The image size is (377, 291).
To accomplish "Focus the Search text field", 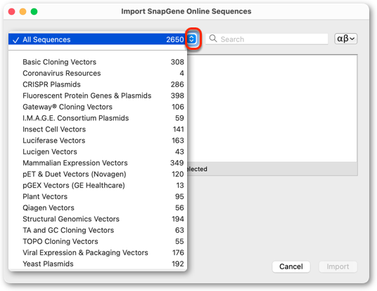I will (x=267, y=39).
